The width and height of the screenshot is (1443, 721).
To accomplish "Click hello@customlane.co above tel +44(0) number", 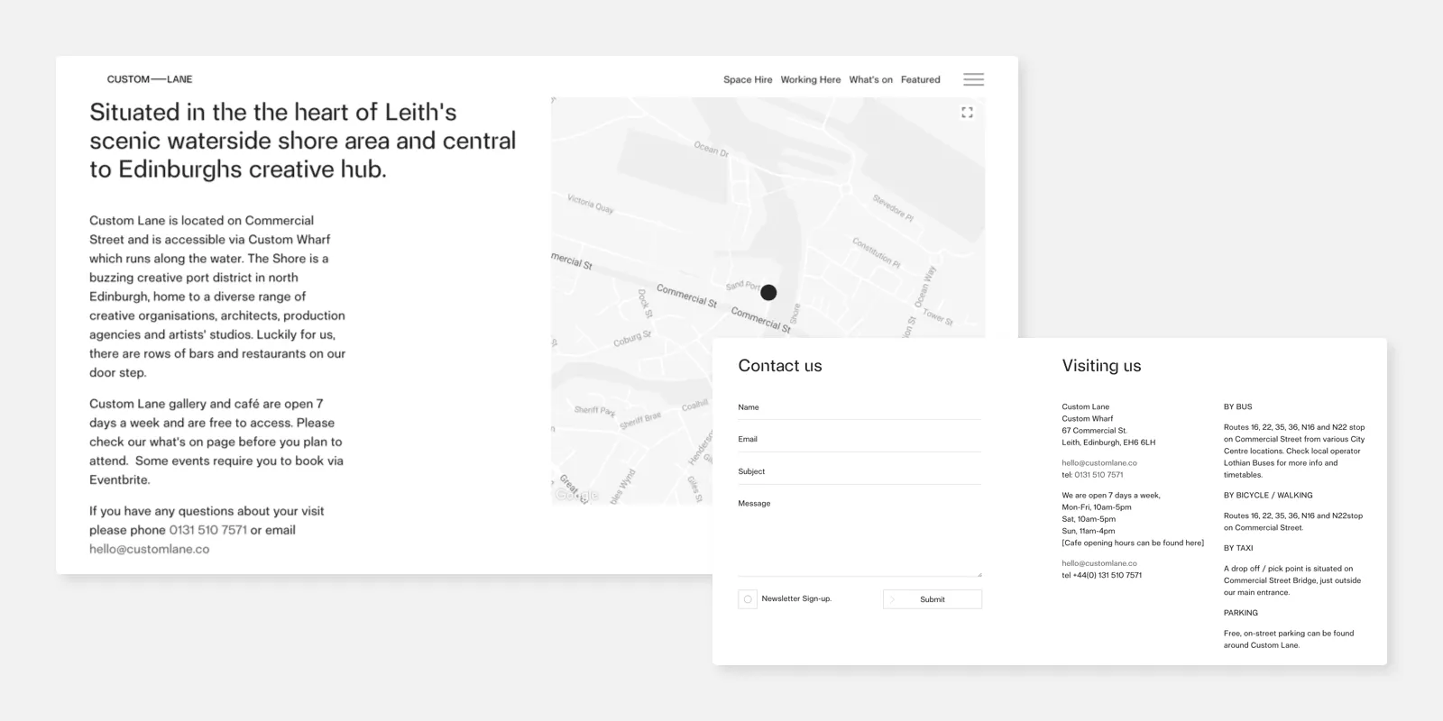I will click(x=1099, y=563).
